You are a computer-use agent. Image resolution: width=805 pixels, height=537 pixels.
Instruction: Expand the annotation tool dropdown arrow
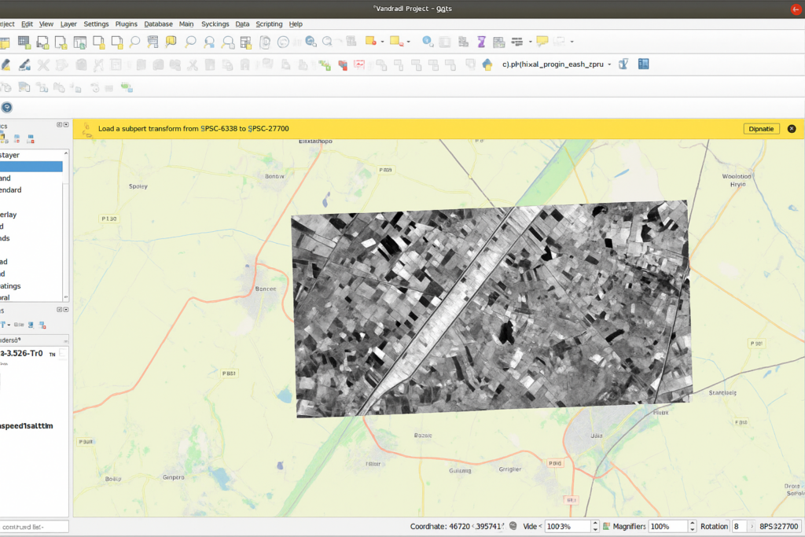[572, 42]
